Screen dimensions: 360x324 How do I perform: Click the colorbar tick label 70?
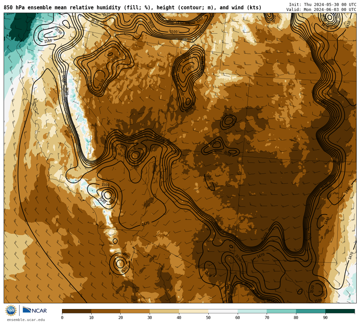coord(267,318)
